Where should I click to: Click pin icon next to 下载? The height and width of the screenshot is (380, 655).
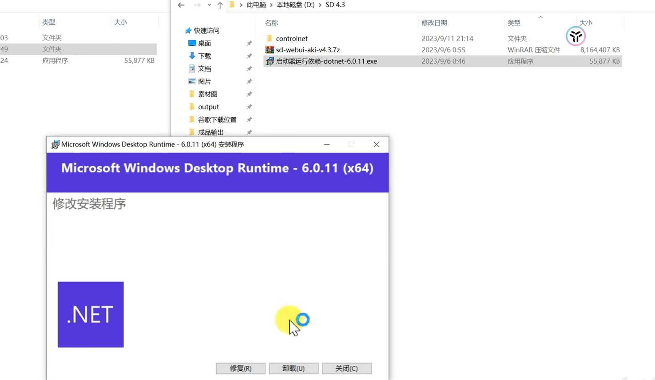point(249,56)
